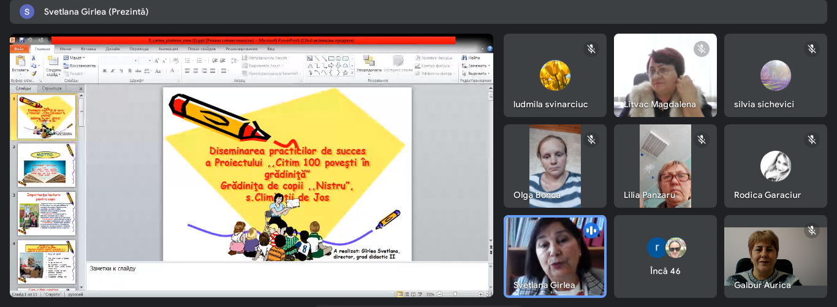The height and width of the screenshot is (307, 837).
Task: Click the Save floppy disk icon
Action: click(21, 40)
